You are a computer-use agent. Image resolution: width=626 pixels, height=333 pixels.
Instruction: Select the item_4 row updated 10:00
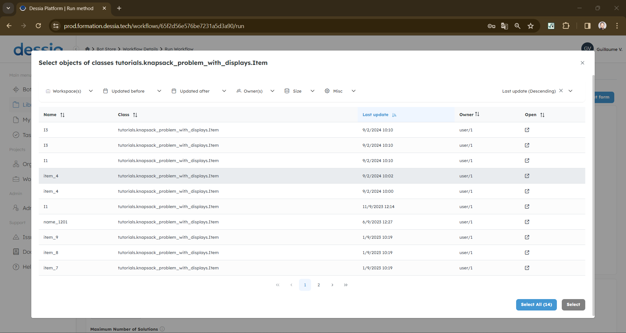click(x=312, y=191)
